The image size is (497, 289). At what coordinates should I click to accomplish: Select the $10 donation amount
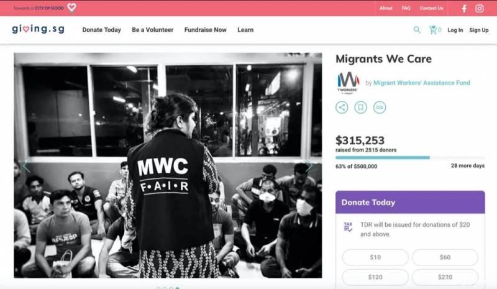(375, 257)
